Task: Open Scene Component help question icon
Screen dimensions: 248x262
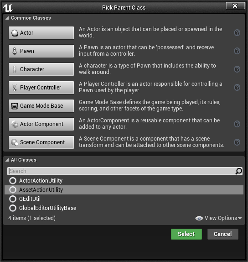Action: (237, 142)
